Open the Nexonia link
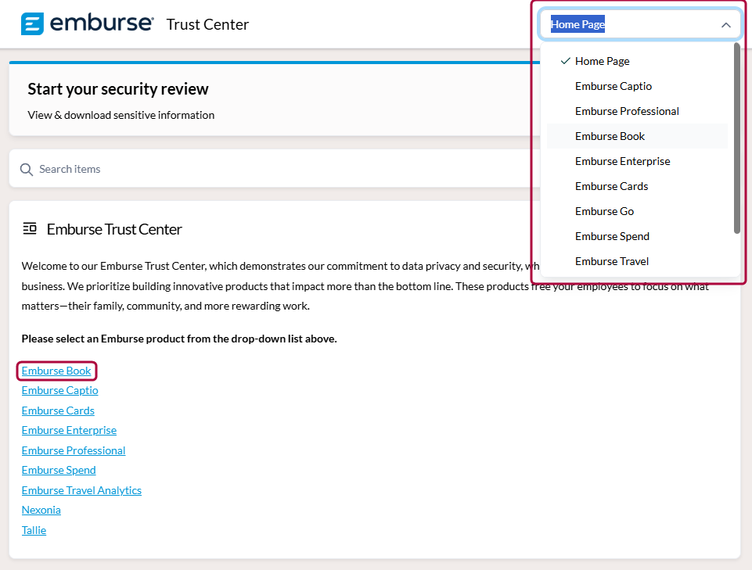The width and height of the screenshot is (752, 570). (x=41, y=510)
